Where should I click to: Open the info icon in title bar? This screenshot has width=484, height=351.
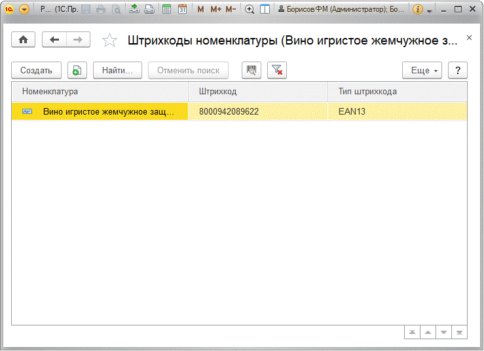tap(418, 9)
